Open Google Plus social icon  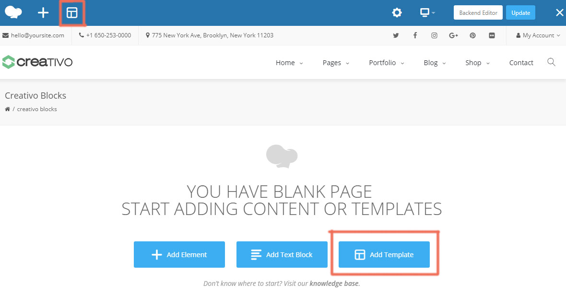coord(453,35)
